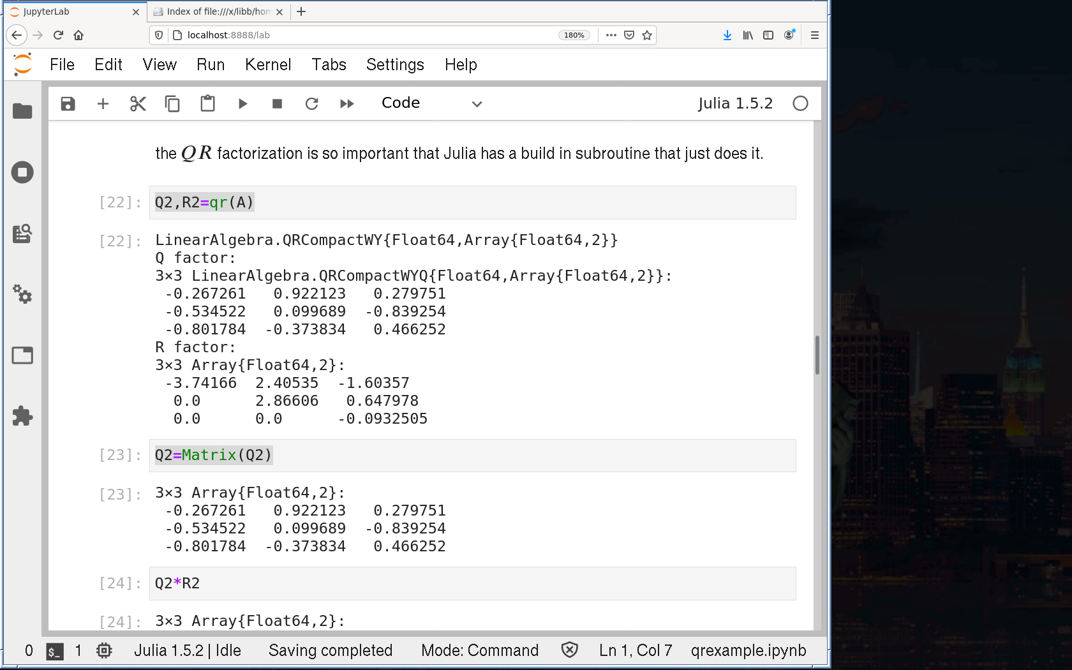This screenshot has width=1072, height=670.
Task: Save the notebook with the floppy disk icon
Action: click(x=68, y=103)
